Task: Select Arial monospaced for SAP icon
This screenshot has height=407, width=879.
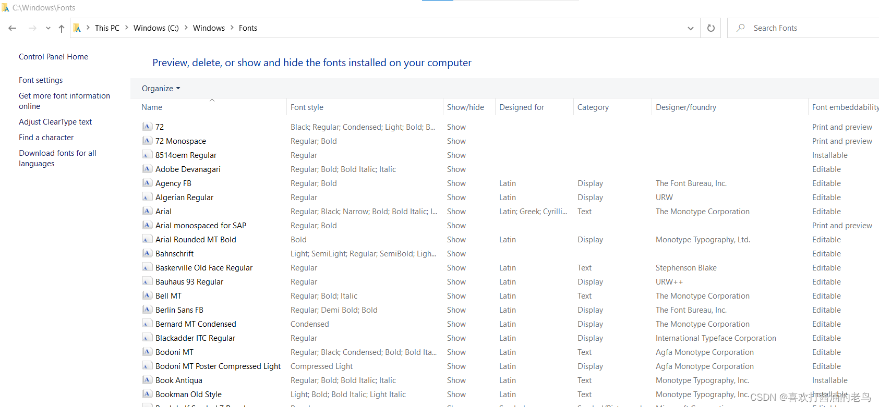Action: tap(147, 225)
